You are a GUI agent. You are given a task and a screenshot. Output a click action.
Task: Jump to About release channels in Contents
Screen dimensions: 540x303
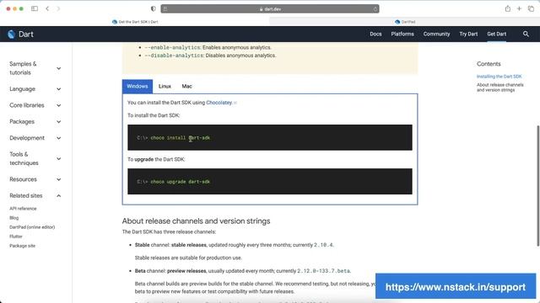pos(499,88)
